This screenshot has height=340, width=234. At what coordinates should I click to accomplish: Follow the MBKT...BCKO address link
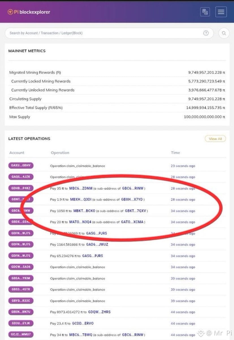point(85,211)
